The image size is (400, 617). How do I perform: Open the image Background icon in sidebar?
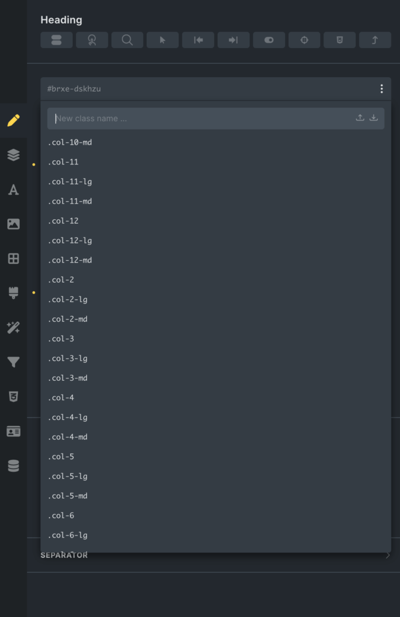click(13, 224)
